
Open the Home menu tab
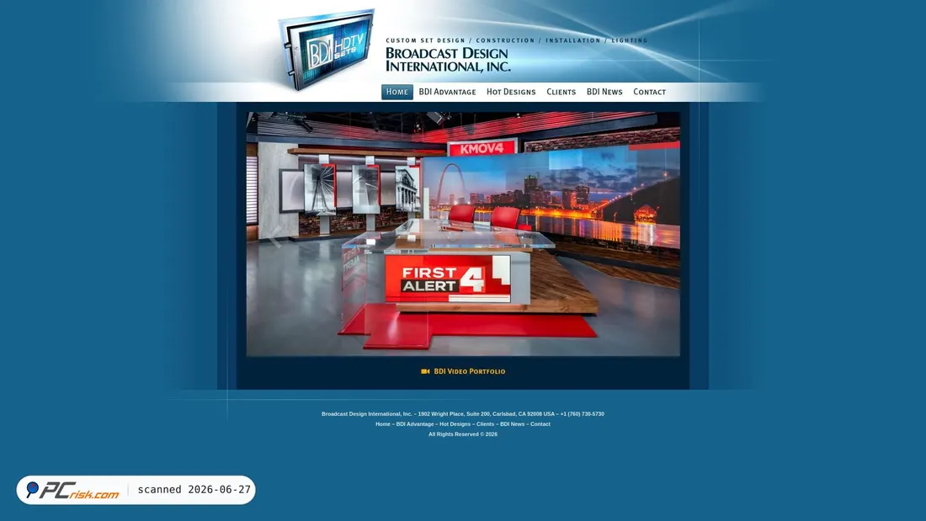pyautogui.click(x=396, y=92)
